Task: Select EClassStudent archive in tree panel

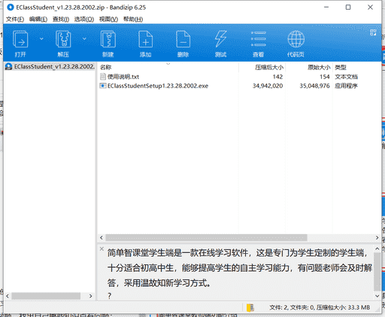Action: [x=50, y=66]
